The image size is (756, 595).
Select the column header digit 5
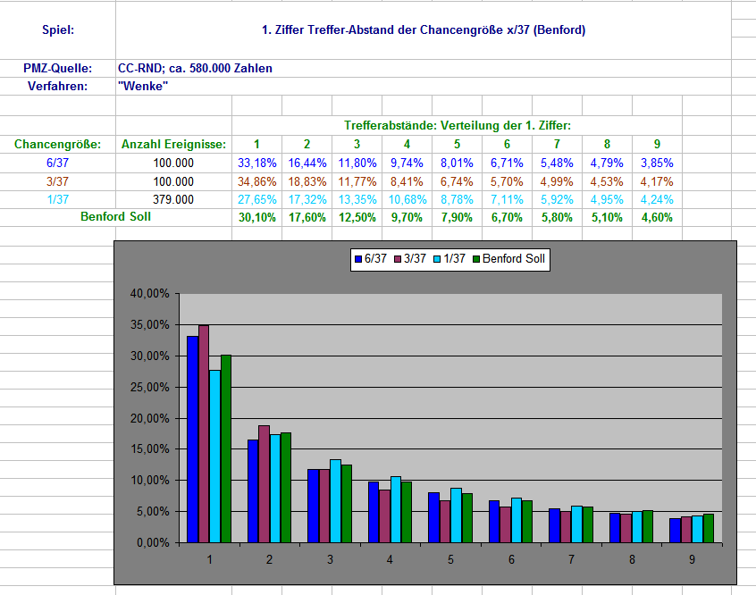(457, 144)
